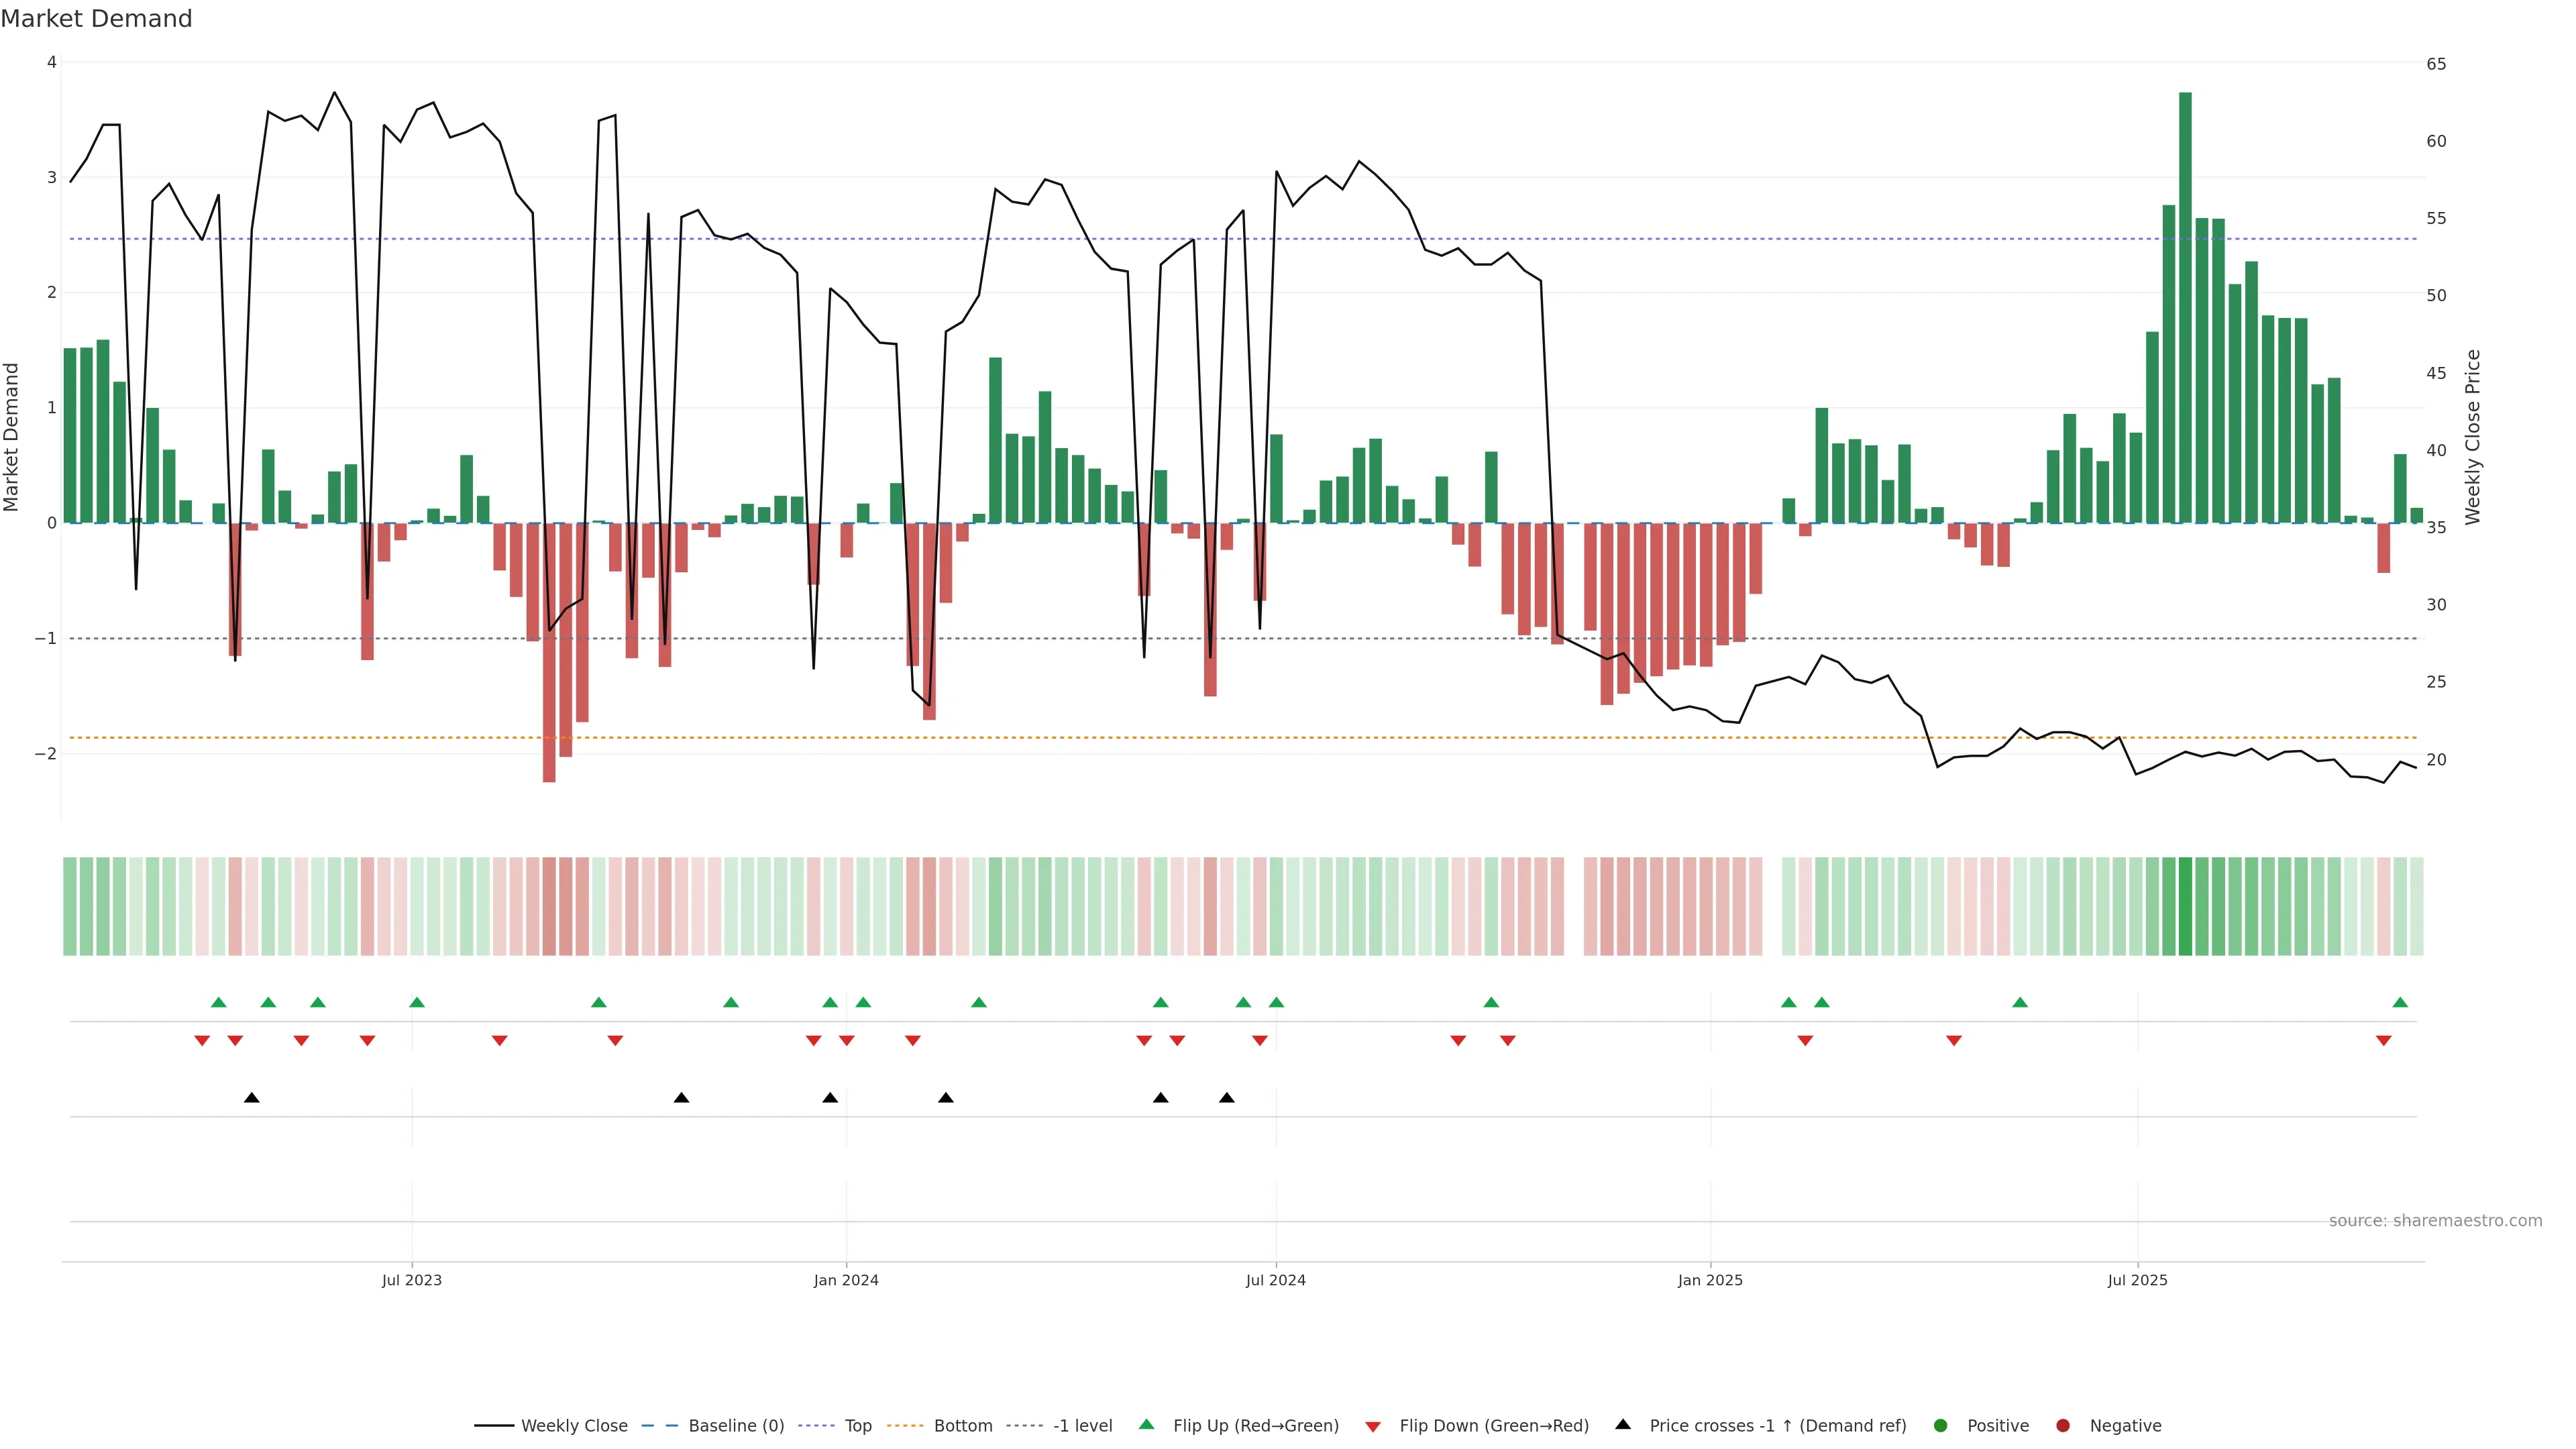The width and height of the screenshot is (2576, 1449).
Task: Click the tallest green demand bar
Action: (2185, 300)
